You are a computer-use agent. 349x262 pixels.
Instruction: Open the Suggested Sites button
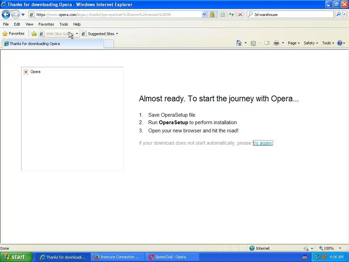tap(100, 34)
